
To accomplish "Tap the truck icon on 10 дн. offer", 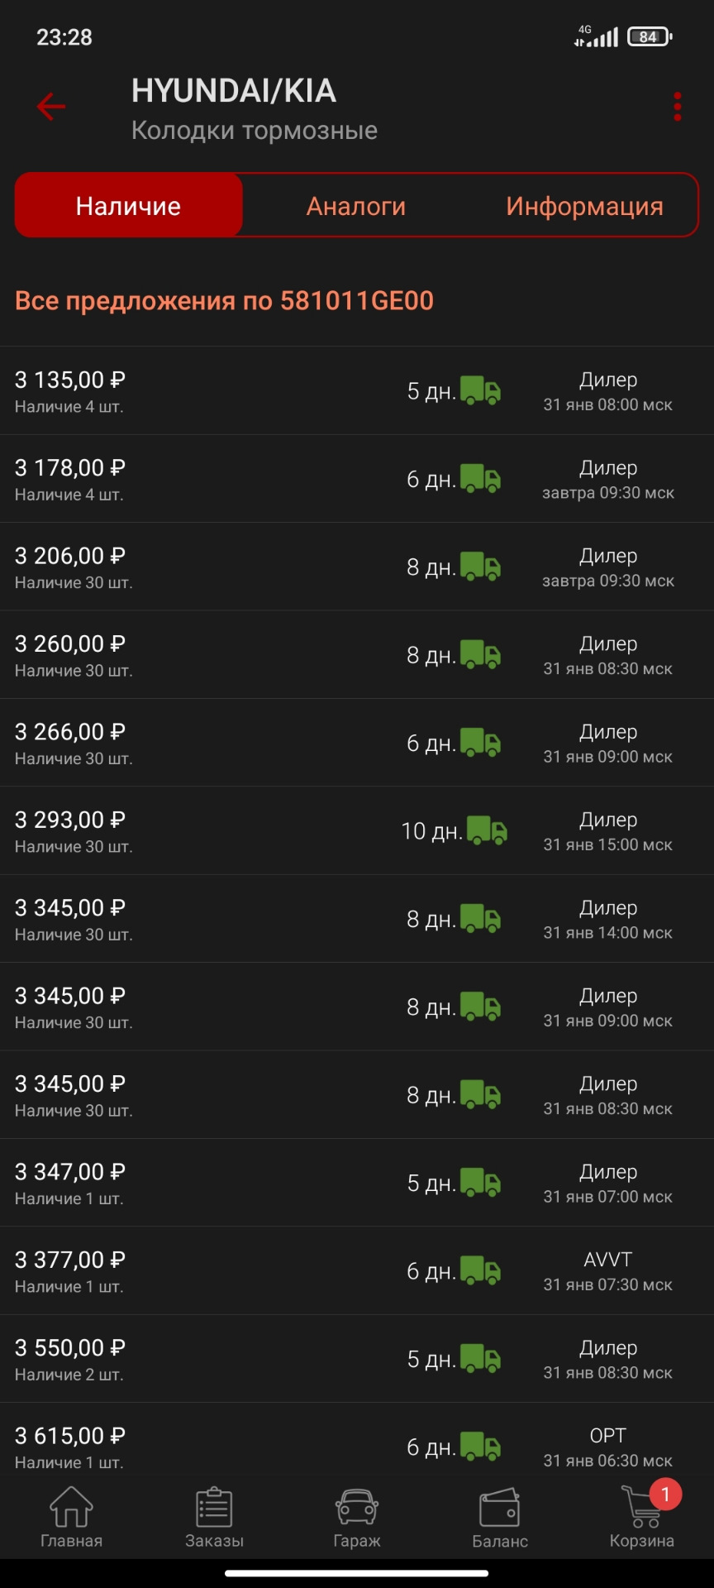I will point(487,830).
